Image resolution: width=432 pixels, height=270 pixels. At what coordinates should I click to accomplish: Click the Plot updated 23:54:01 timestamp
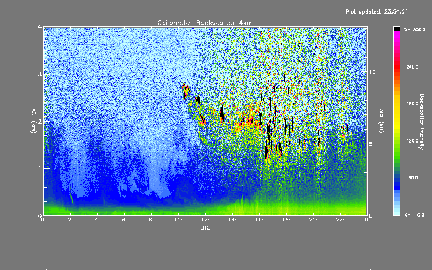pyautogui.click(x=376, y=11)
